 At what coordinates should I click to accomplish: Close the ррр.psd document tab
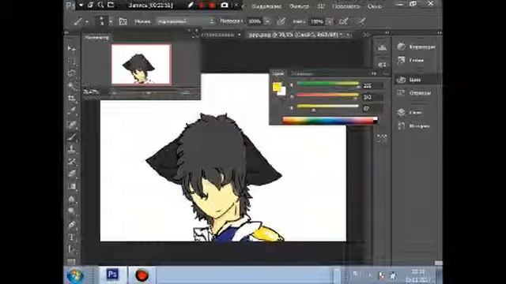[348, 35]
